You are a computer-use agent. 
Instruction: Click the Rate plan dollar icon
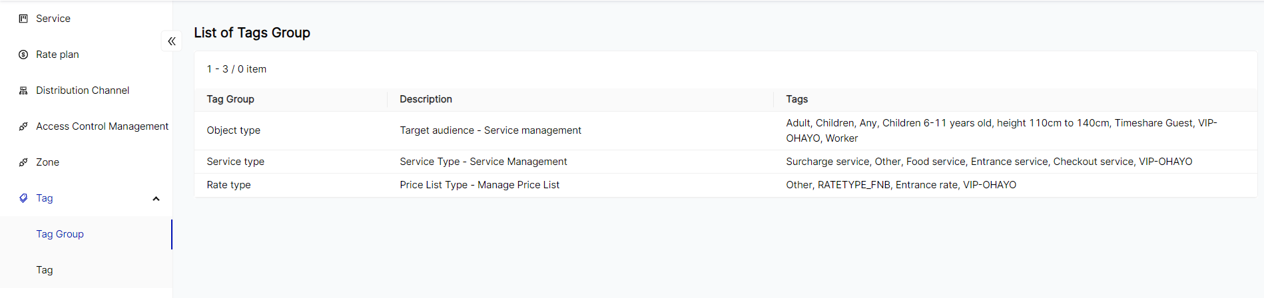pos(23,55)
